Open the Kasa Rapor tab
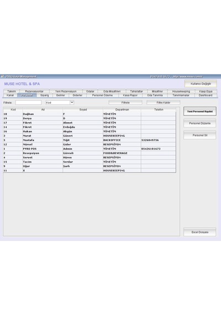 (x=130, y=95)
